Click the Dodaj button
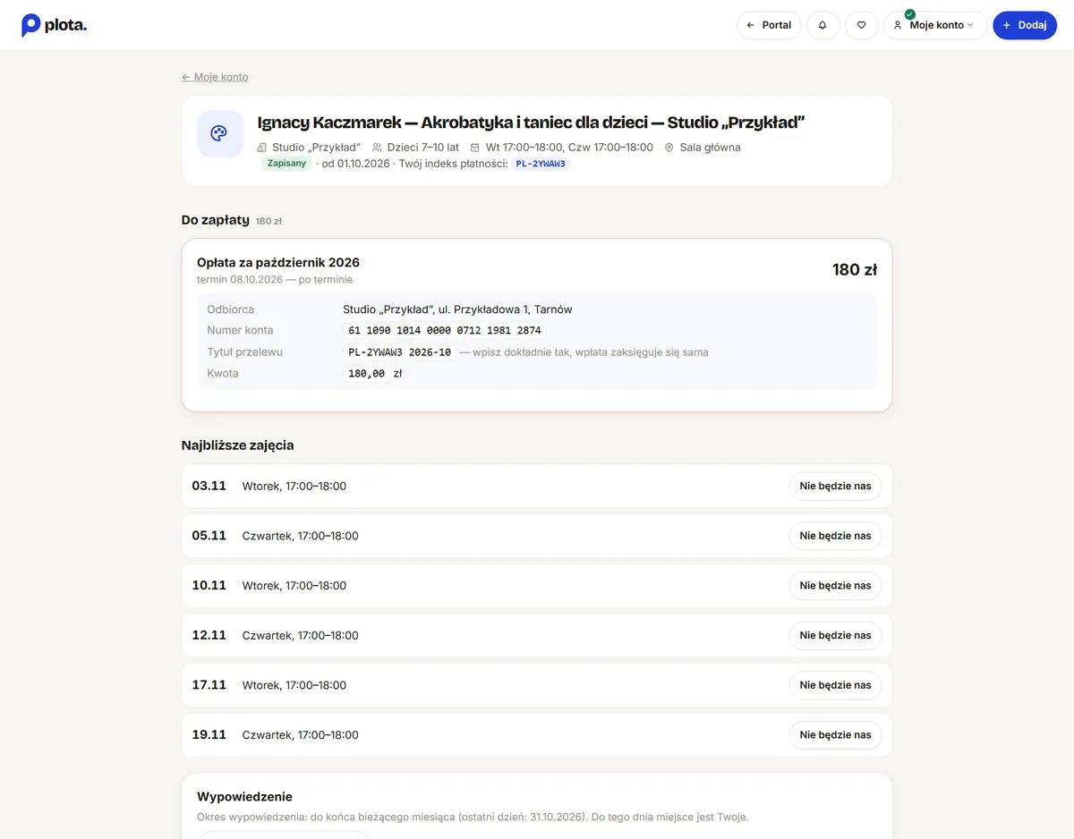Image resolution: width=1074 pixels, height=839 pixels. [x=1025, y=25]
